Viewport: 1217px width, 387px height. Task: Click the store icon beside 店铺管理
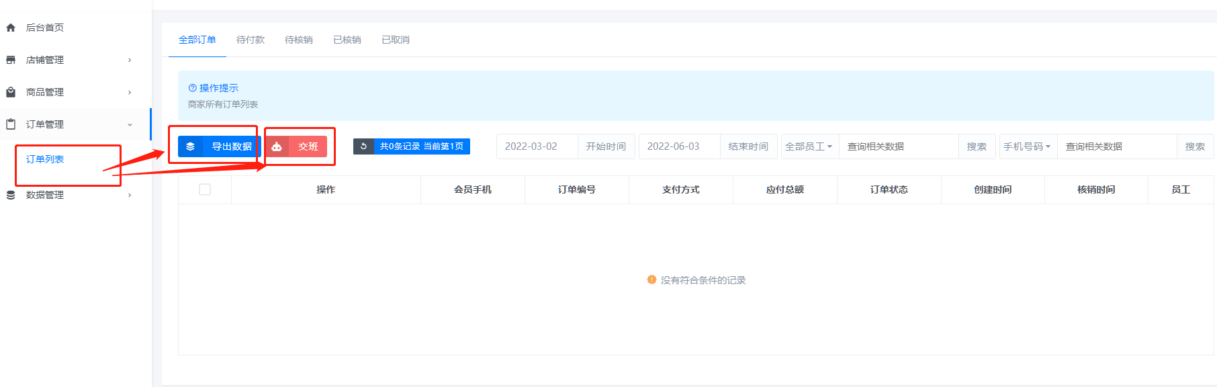[x=11, y=60]
